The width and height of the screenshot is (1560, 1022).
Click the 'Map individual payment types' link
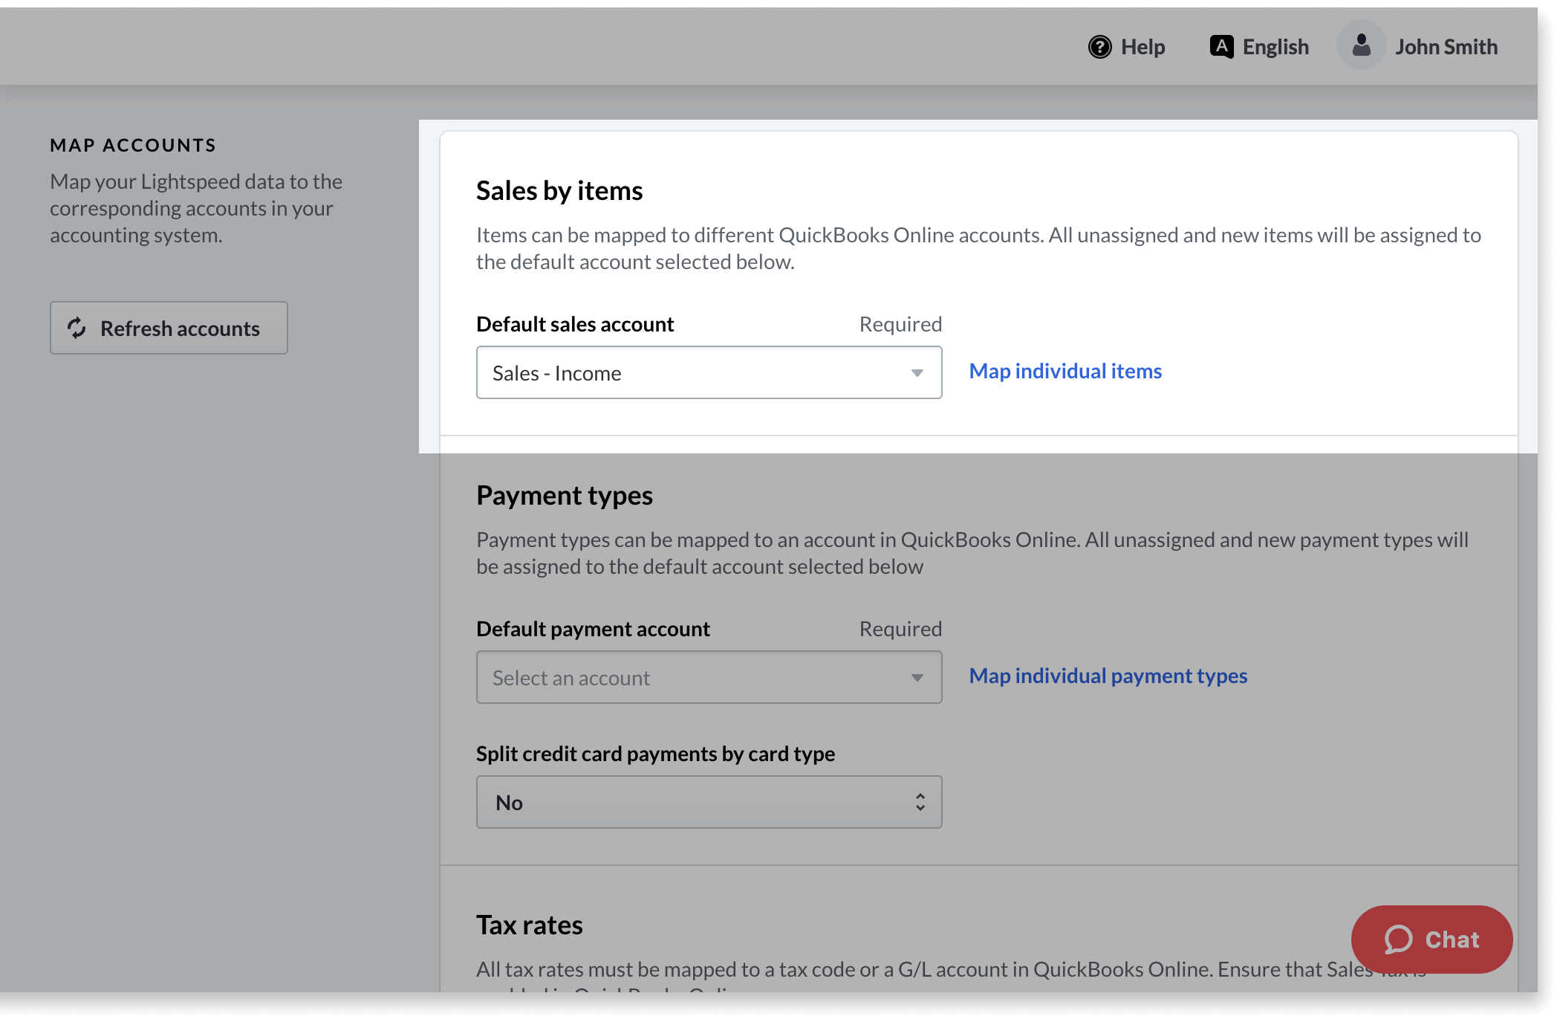coord(1108,676)
